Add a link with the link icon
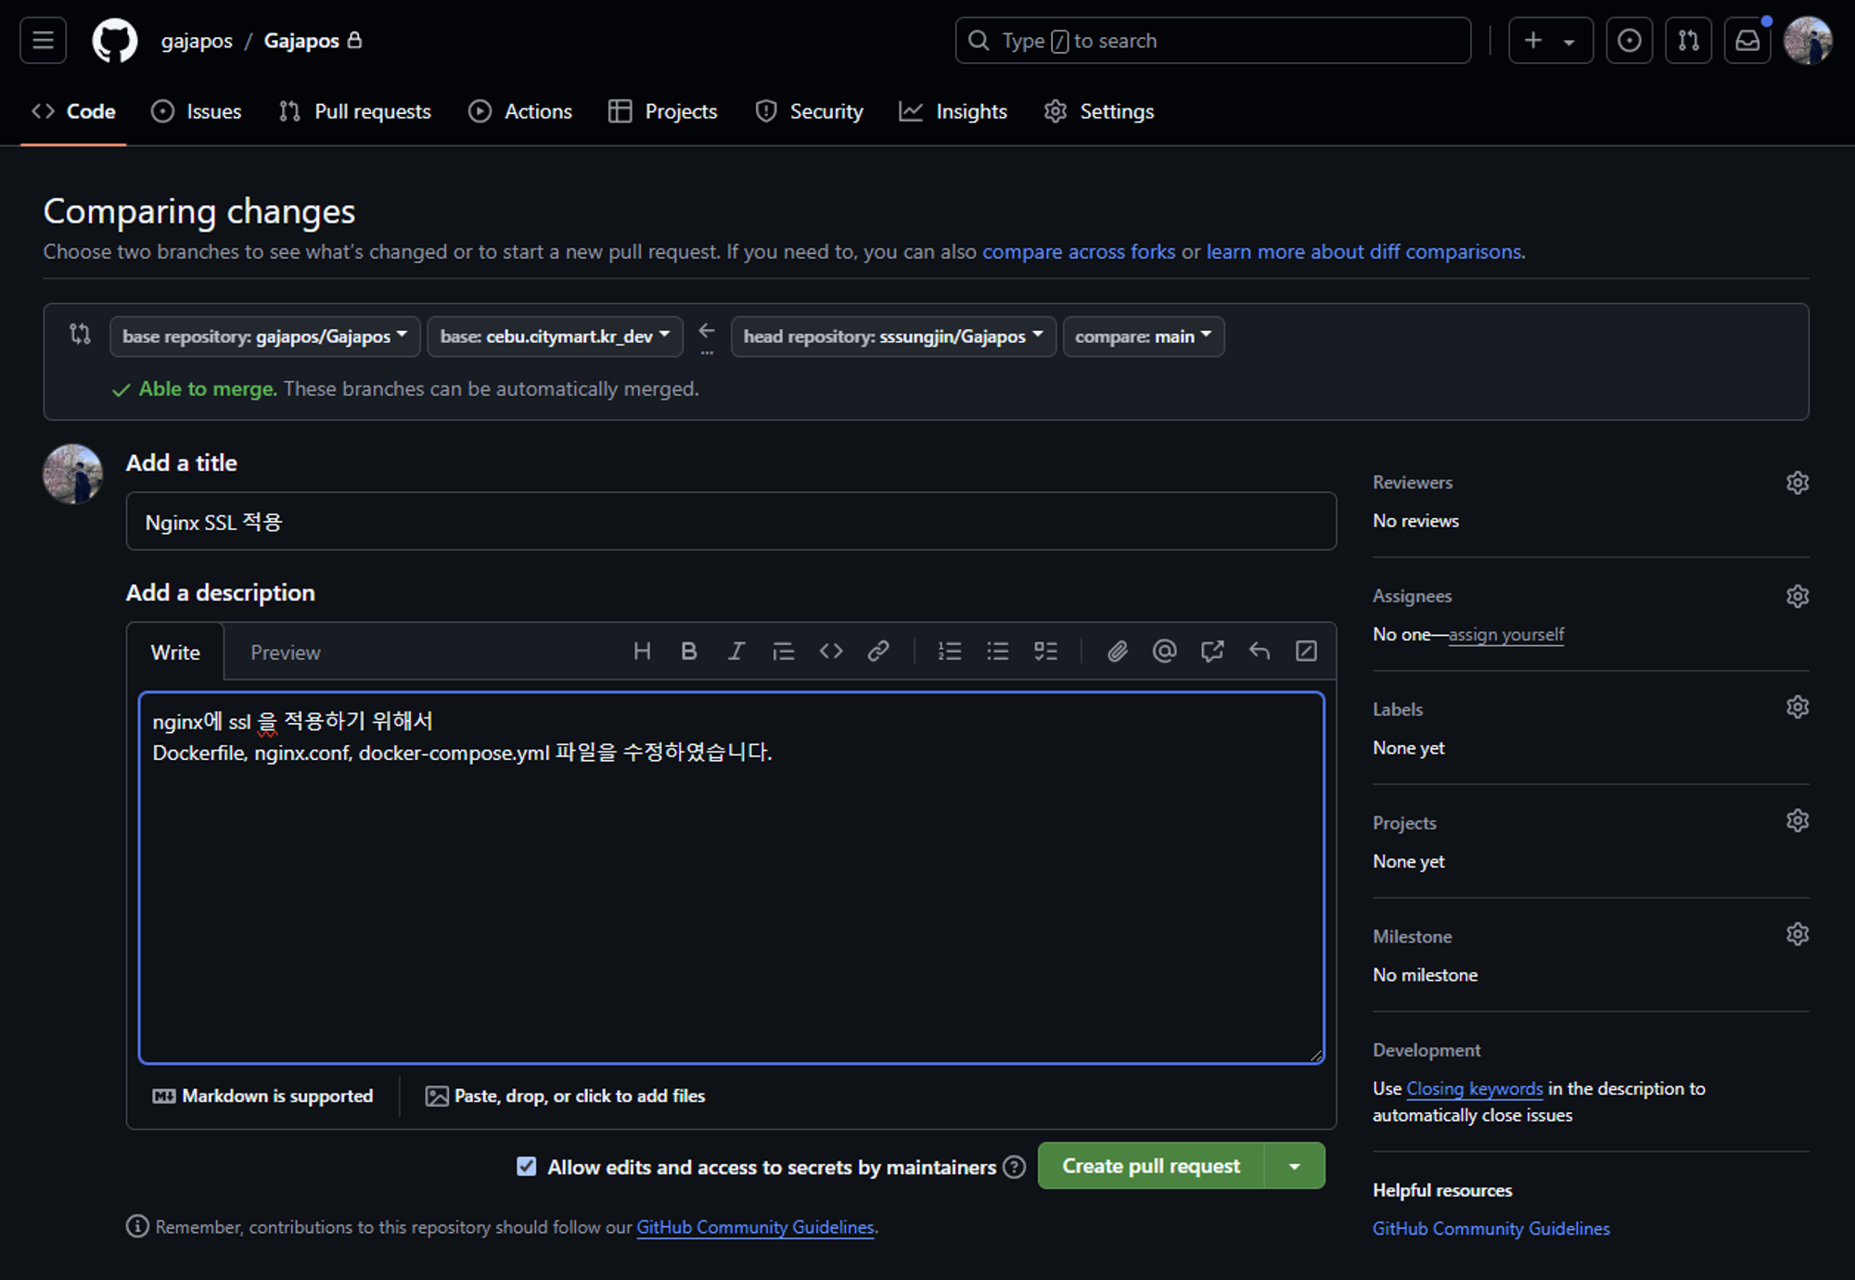 pyautogui.click(x=878, y=652)
